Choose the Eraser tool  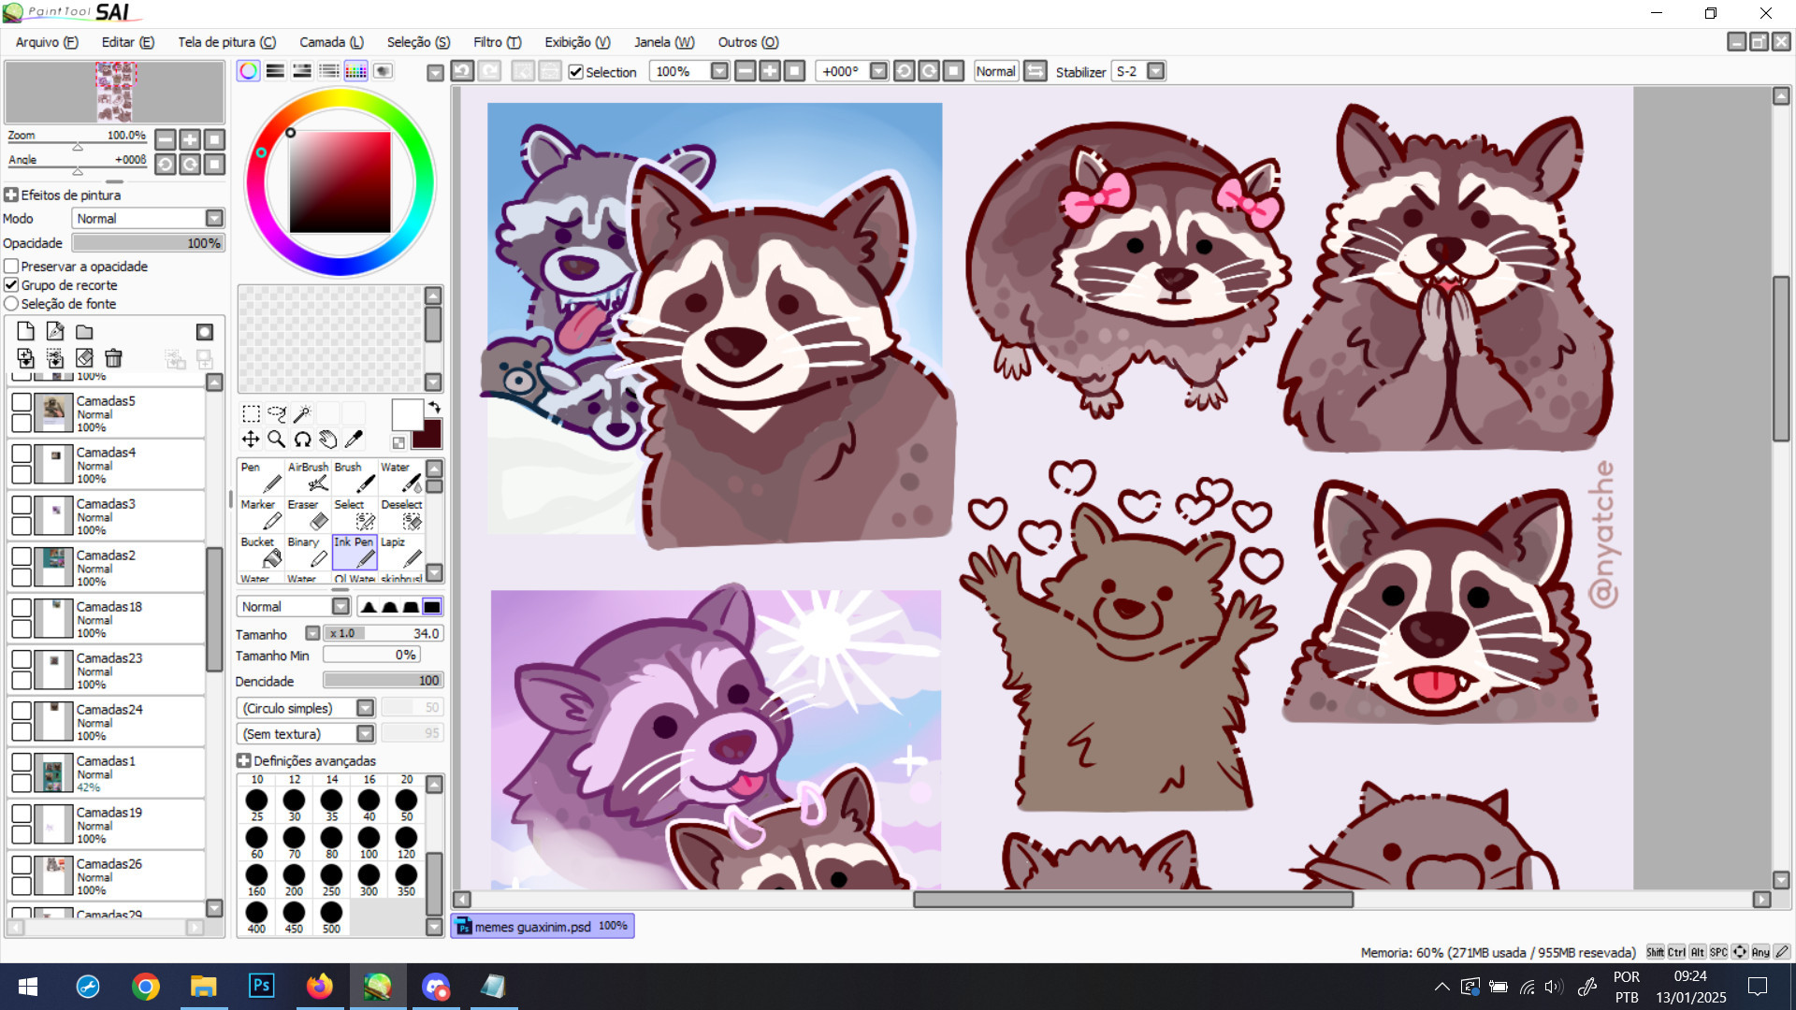click(308, 513)
